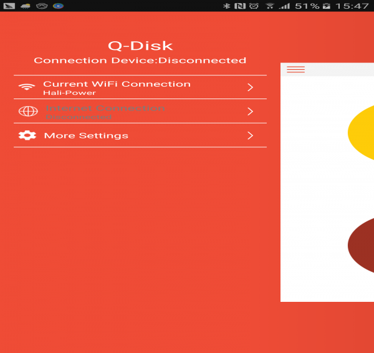
Task: Tap the alarm clock status icon
Action: click(254, 6)
